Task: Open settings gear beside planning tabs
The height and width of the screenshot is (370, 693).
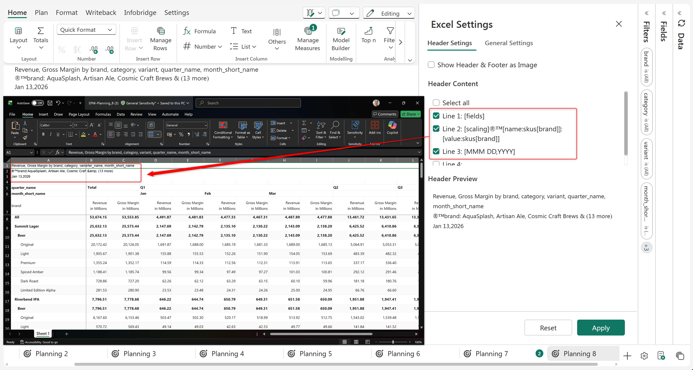Action: 644,356
